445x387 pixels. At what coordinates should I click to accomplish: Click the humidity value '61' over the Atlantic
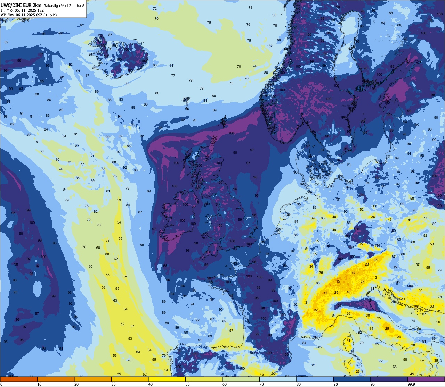[132, 326]
